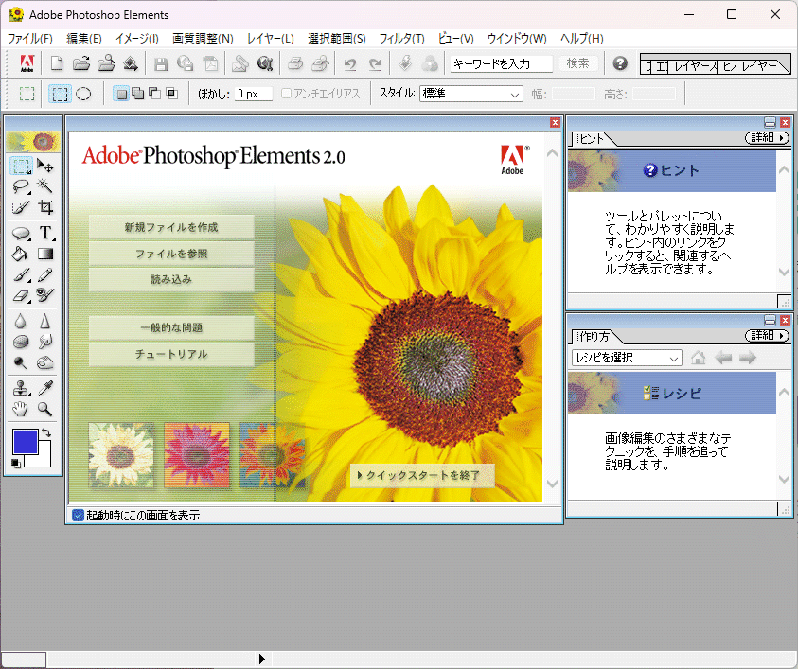Uncheck 起動時にこの画面を表示 checkbox
798x669 pixels.
77,515
